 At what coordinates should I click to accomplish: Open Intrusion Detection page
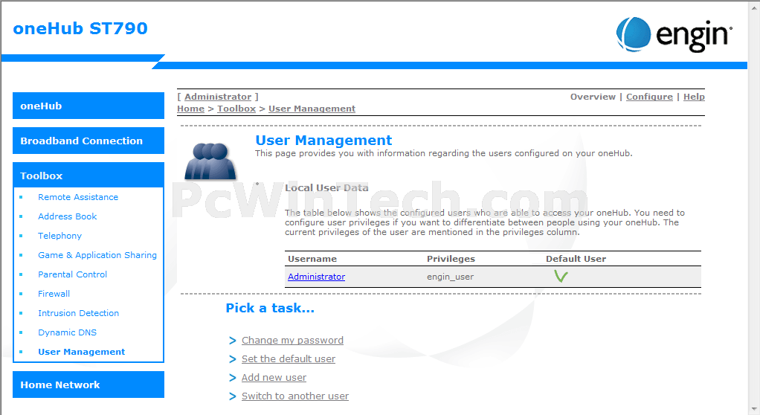pos(79,313)
